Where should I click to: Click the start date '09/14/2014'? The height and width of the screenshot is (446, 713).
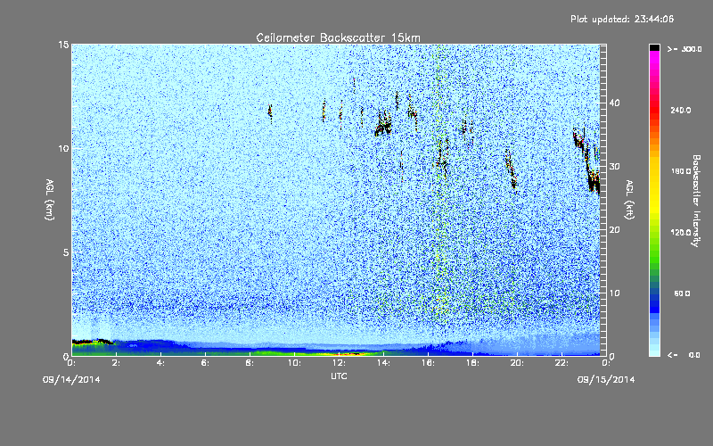point(71,380)
